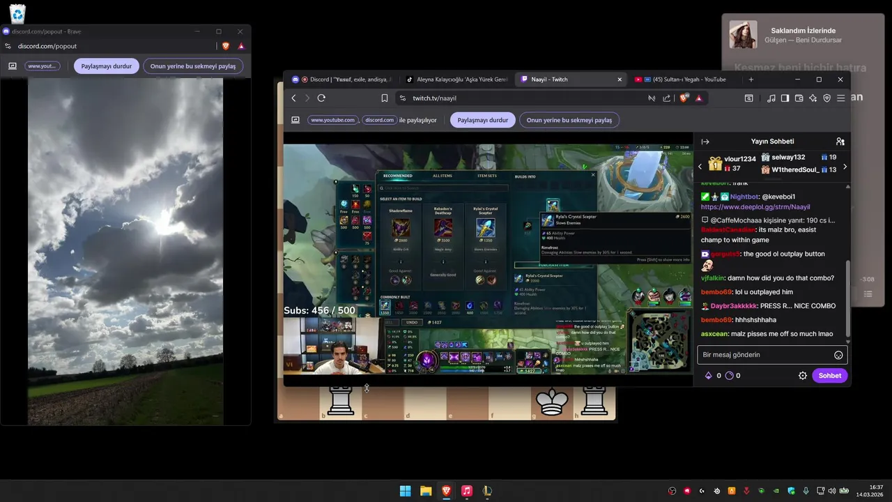Share this page from the address bar

tap(667, 98)
